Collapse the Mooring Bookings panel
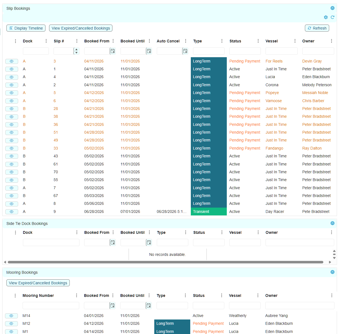342x334 pixels. coord(333,272)
